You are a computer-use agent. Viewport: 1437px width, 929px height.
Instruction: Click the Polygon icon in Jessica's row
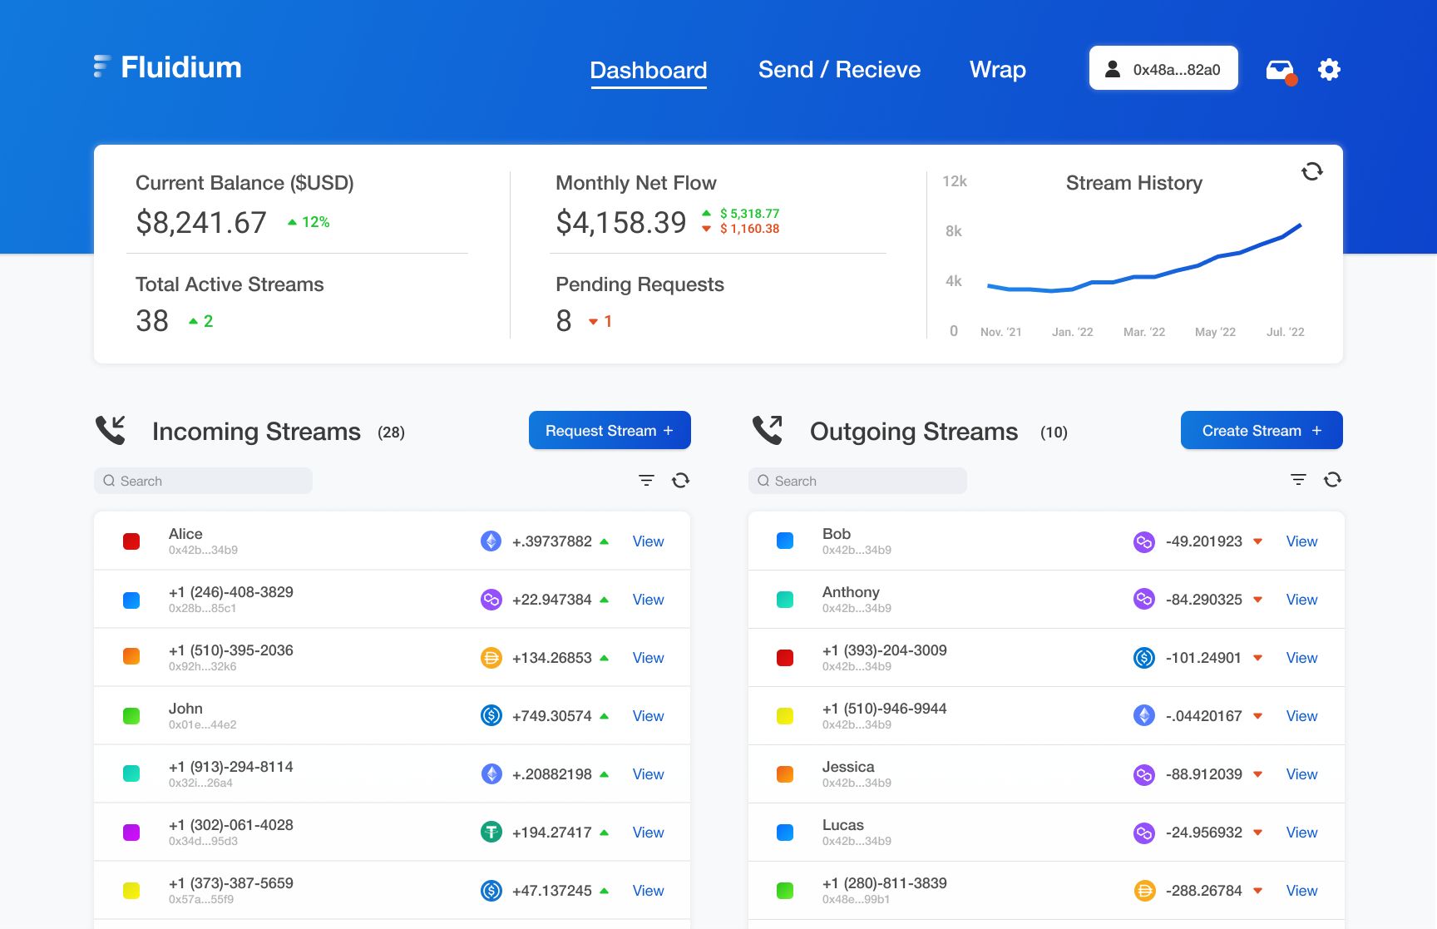coord(1144,774)
